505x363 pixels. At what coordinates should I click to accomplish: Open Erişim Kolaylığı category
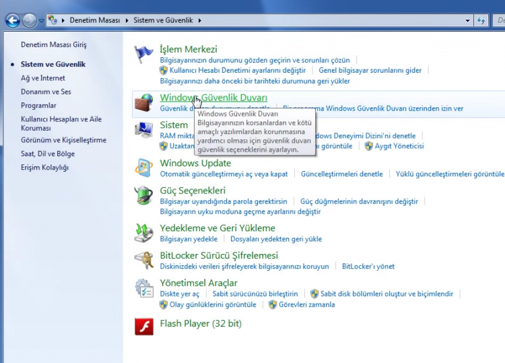point(44,168)
